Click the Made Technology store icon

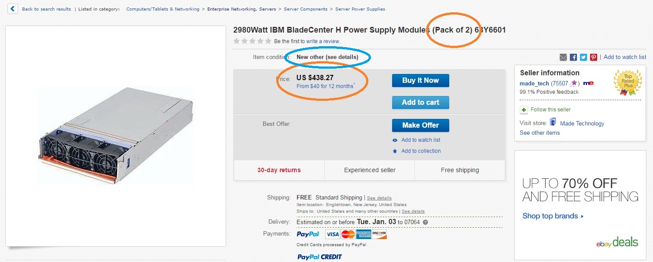(x=553, y=122)
